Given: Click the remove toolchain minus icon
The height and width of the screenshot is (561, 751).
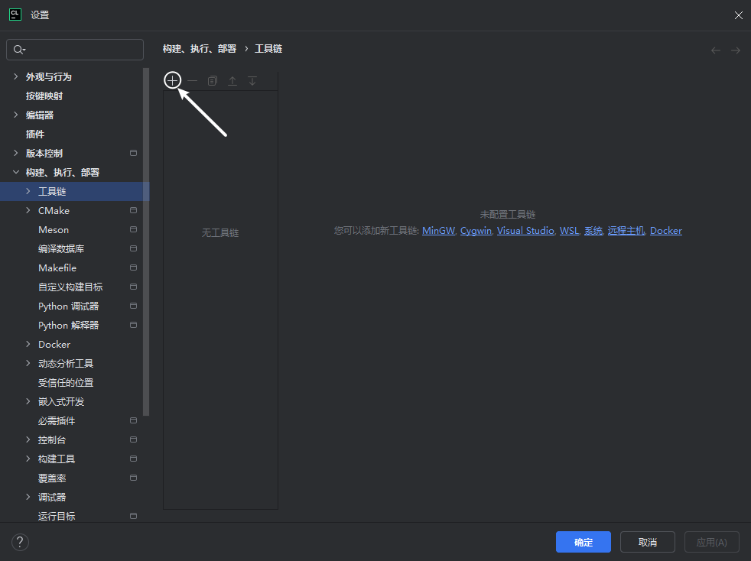Looking at the screenshot, I should click(x=192, y=79).
